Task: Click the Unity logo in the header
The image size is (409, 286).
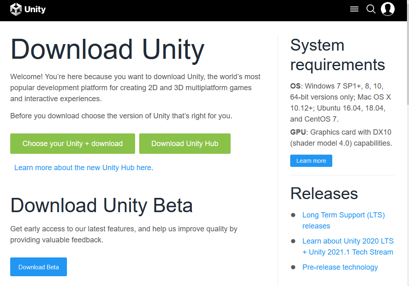Action: point(28,9)
